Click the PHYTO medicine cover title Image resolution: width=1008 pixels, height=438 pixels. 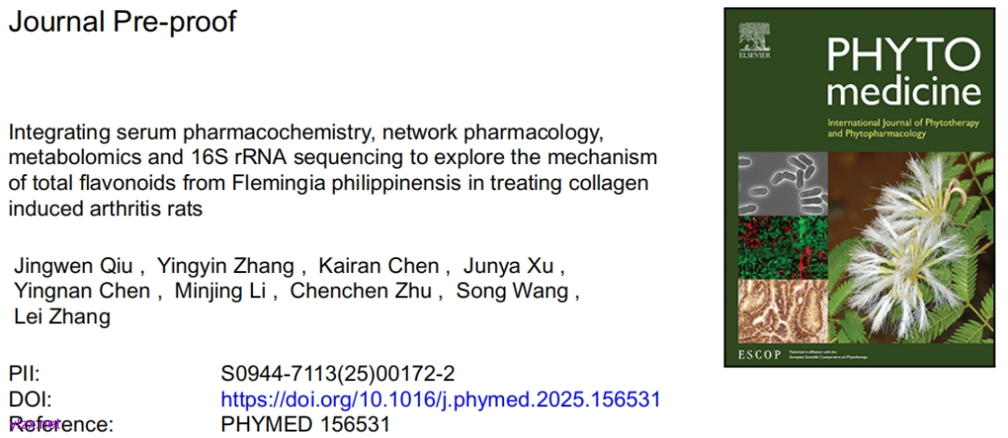click(903, 75)
